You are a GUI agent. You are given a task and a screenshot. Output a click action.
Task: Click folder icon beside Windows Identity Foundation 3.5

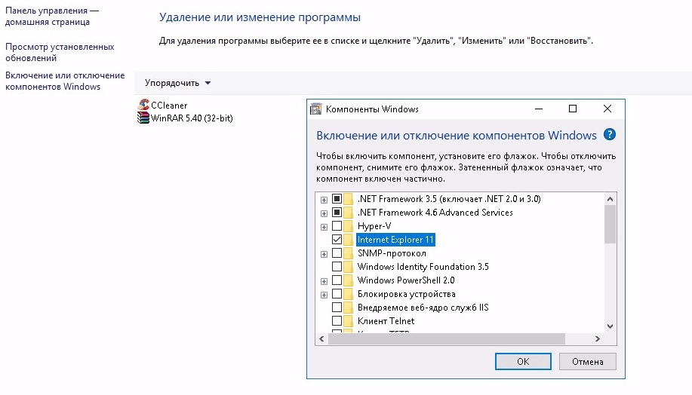point(348,267)
